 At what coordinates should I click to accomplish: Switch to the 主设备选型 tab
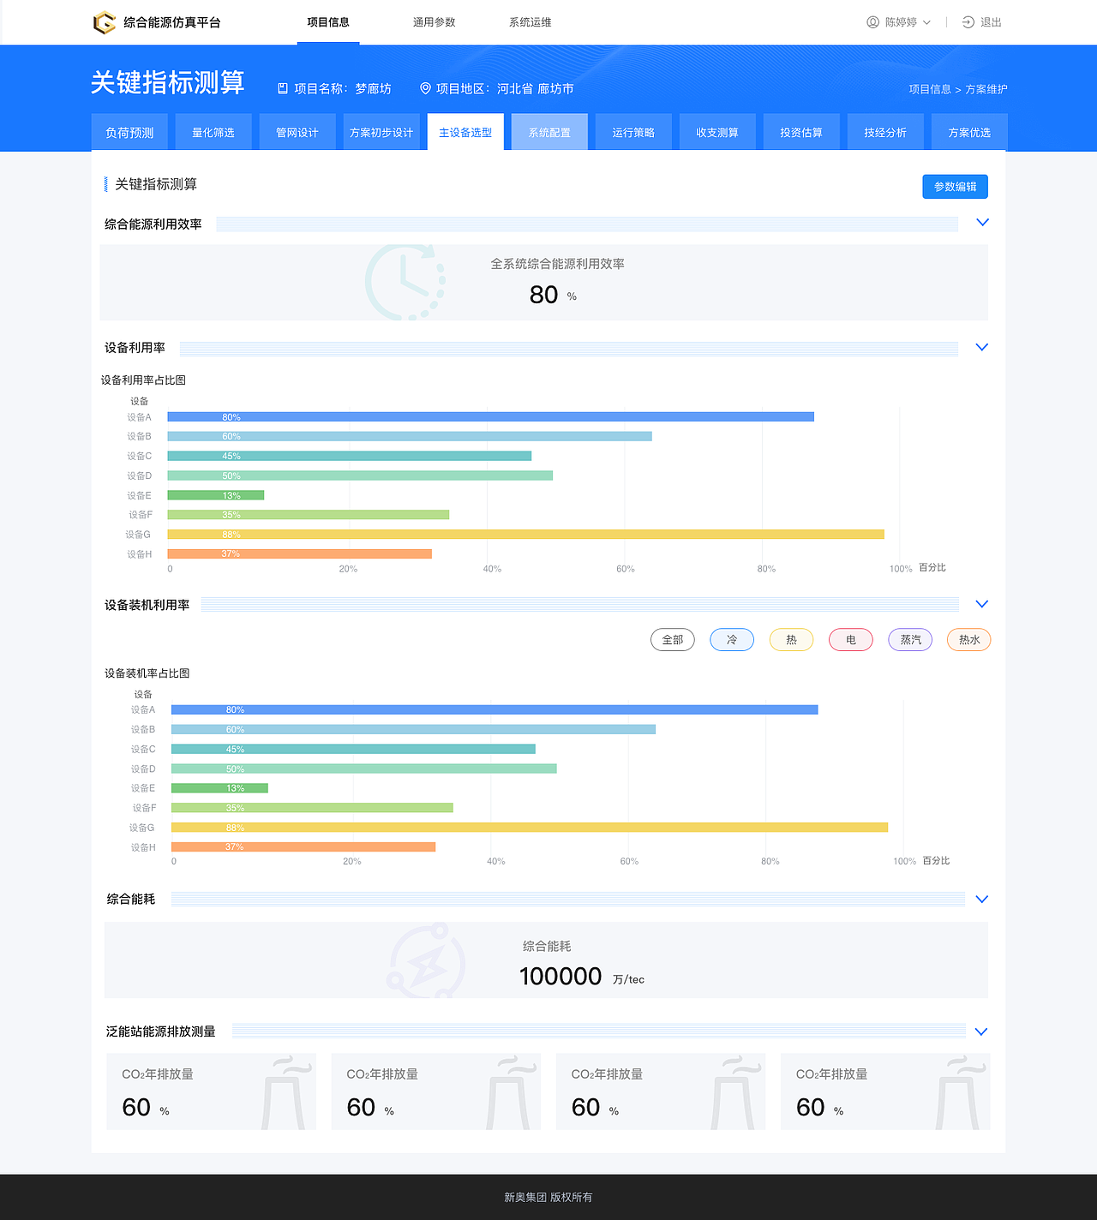(x=465, y=132)
